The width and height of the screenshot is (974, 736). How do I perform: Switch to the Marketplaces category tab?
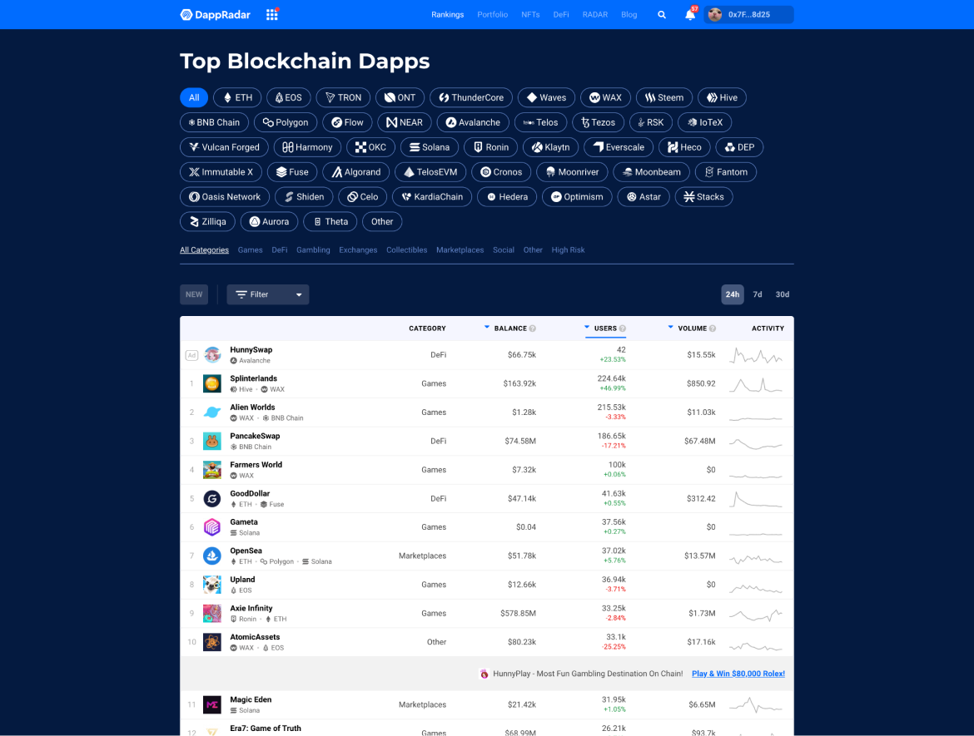coord(460,250)
